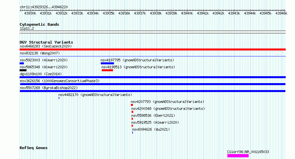Click the 43935k ruler position
295x159 pixels.
(109, 13)
